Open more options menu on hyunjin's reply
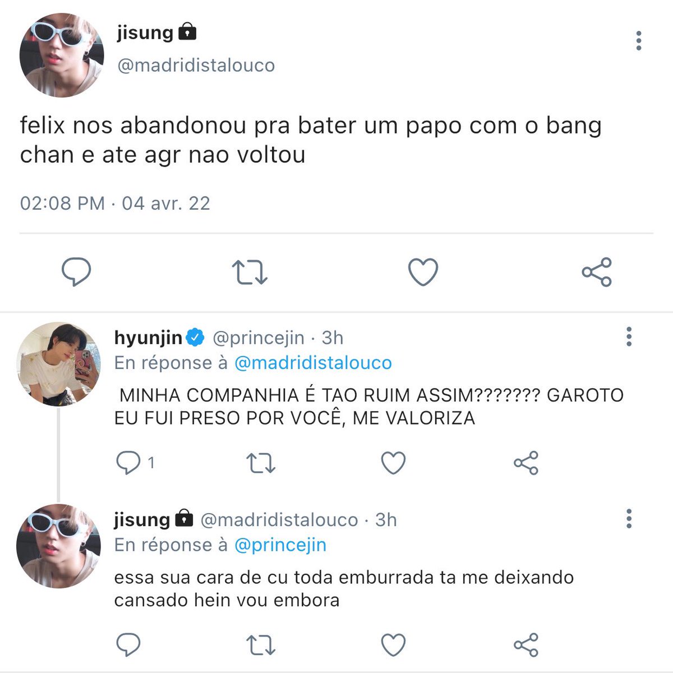This screenshot has height=673, width=673. point(629,336)
